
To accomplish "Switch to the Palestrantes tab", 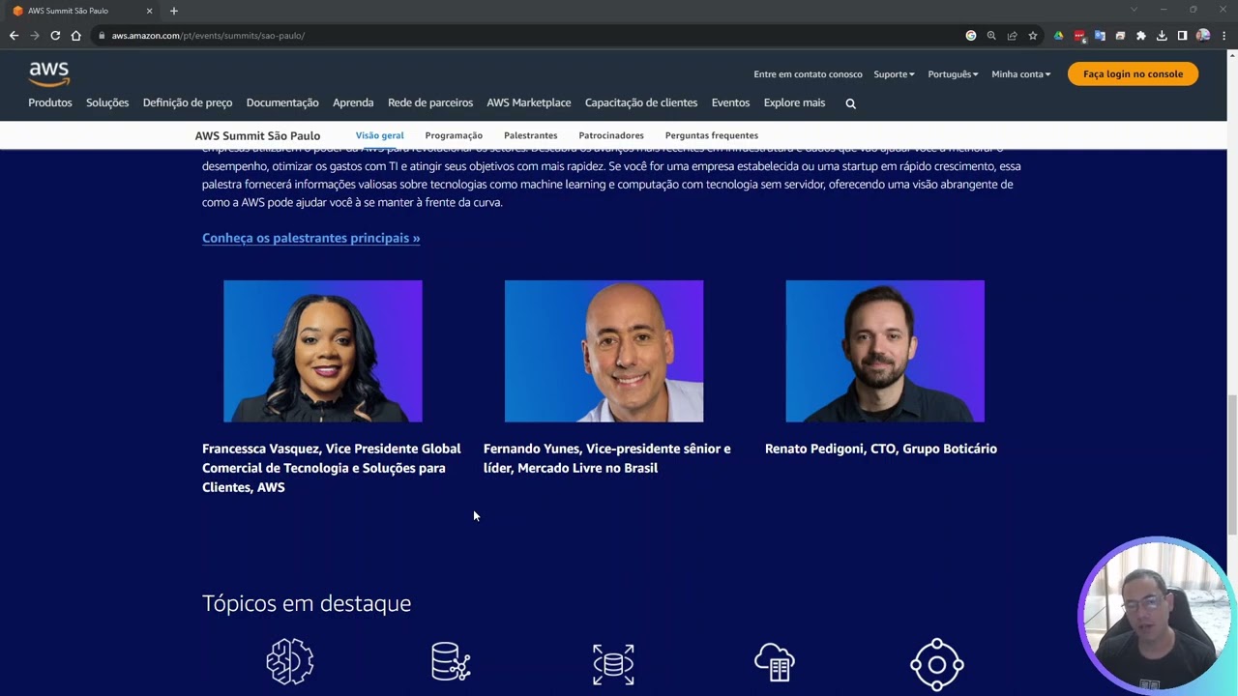I will click(x=530, y=135).
